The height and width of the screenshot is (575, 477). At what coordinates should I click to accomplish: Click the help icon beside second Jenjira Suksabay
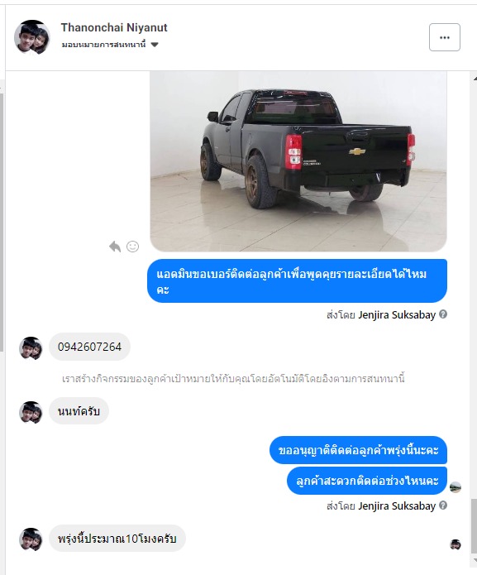[x=443, y=506]
